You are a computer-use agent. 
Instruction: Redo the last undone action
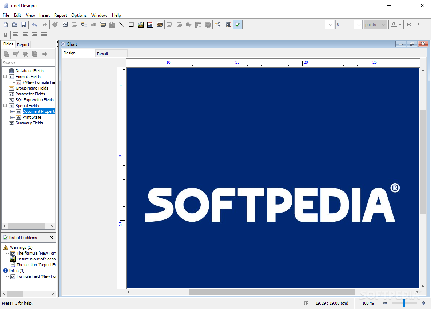44,25
